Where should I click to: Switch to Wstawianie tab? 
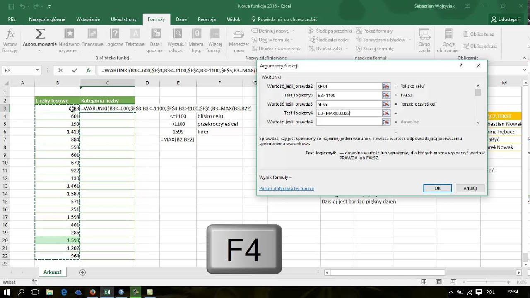88,19
